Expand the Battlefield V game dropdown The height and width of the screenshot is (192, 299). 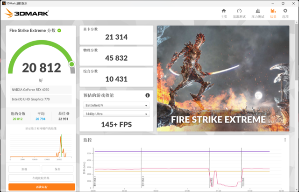(116, 105)
